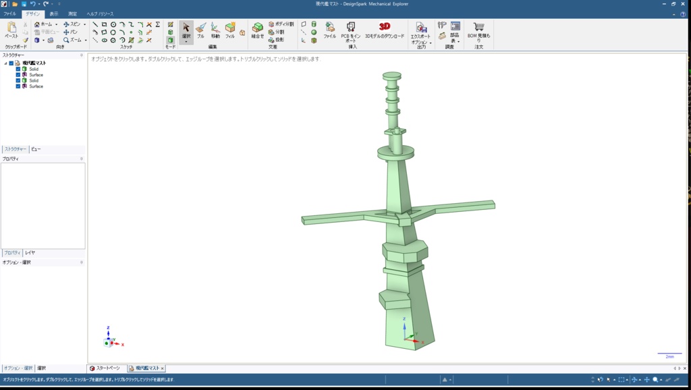Click the measure caliper icon in 調査
Image resolution: width=691 pixels, height=390 pixels.
coord(442,26)
